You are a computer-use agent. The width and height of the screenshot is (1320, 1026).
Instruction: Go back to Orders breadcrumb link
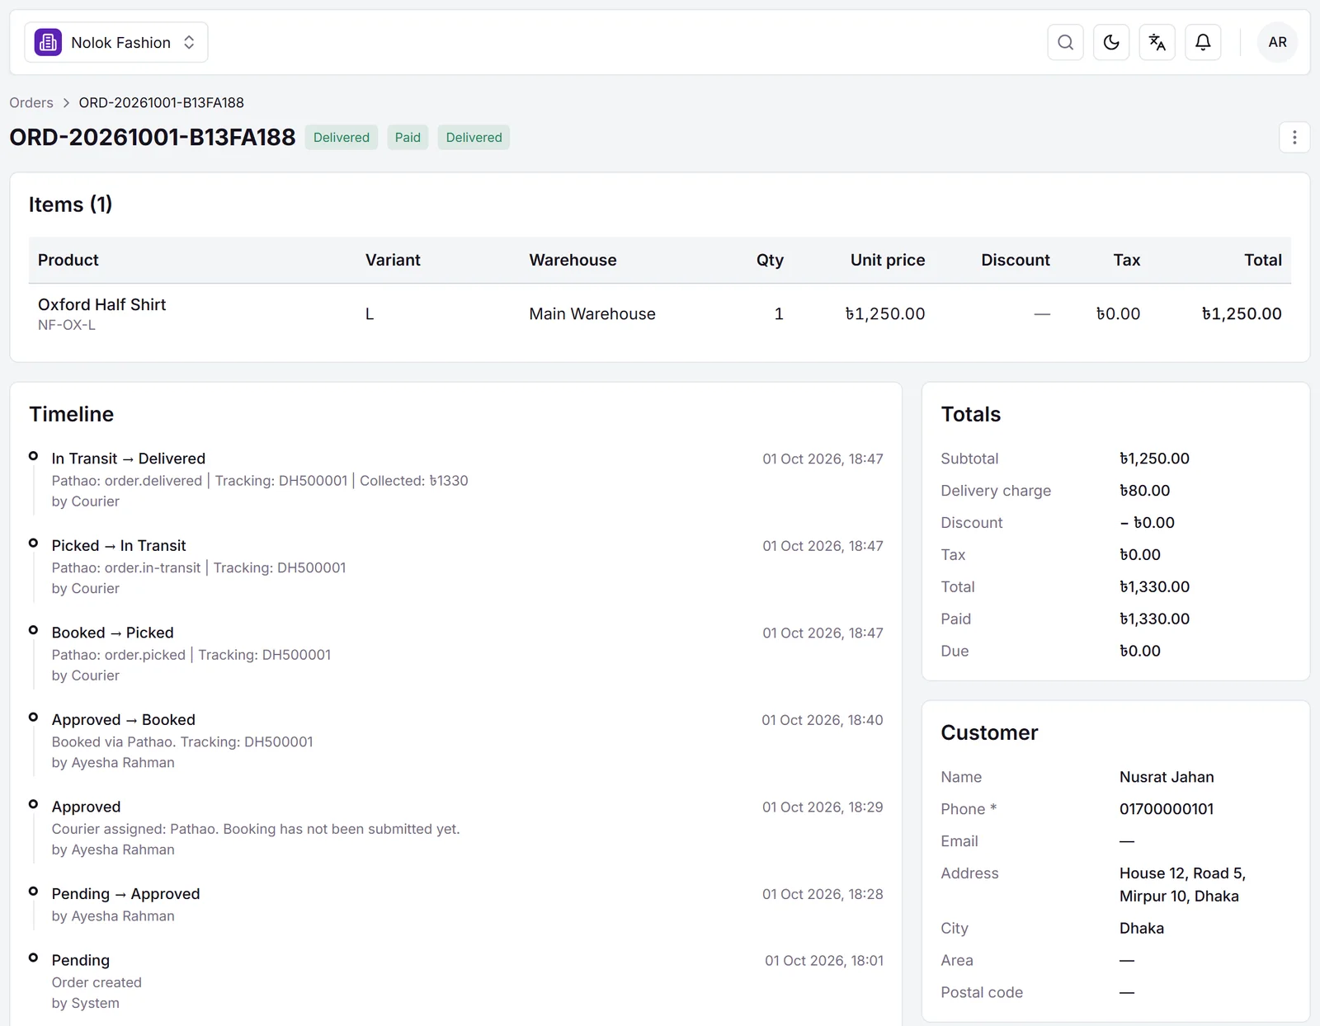pyautogui.click(x=31, y=102)
